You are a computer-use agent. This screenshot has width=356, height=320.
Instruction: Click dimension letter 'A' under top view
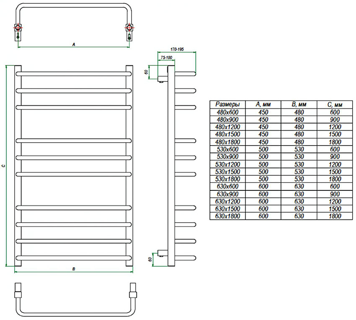click(74, 44)
